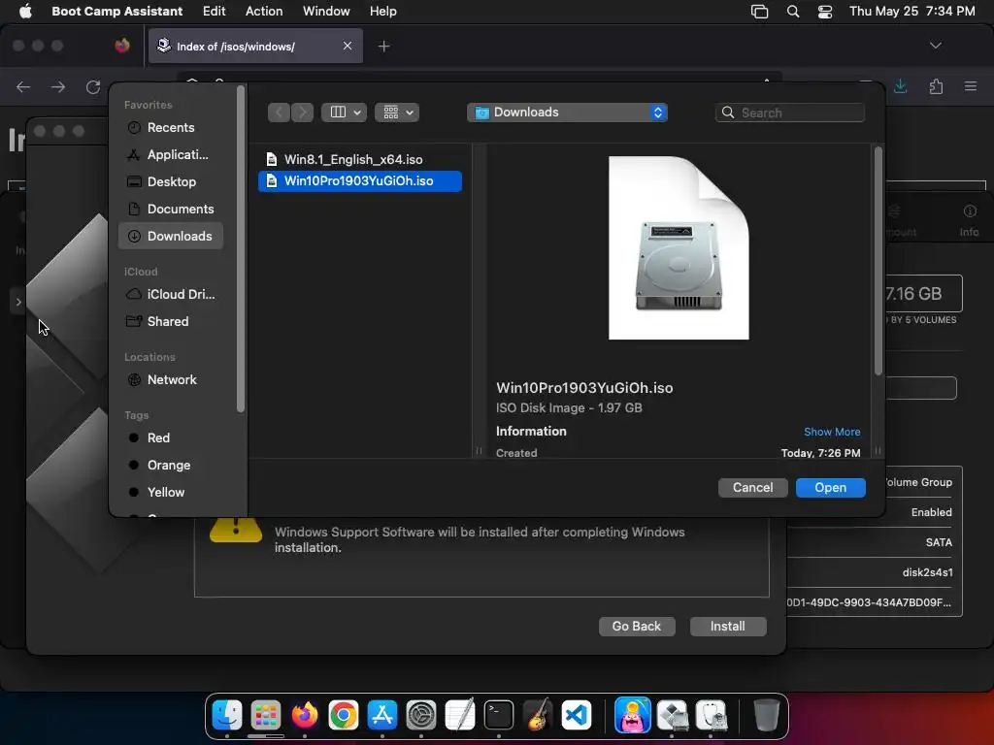Image resolution: width=994 pixels, height=745 pixels.
Task: Open Terminal from the Dock
Action: [x=499, y=715]
